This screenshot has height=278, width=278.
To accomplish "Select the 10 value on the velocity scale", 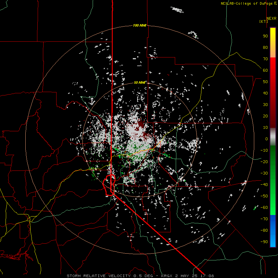I will click(265, 128).
